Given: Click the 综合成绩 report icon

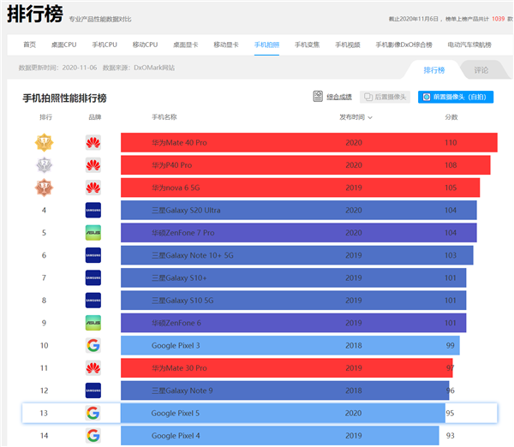Looking at the screenshot, I should pos(318,97).
